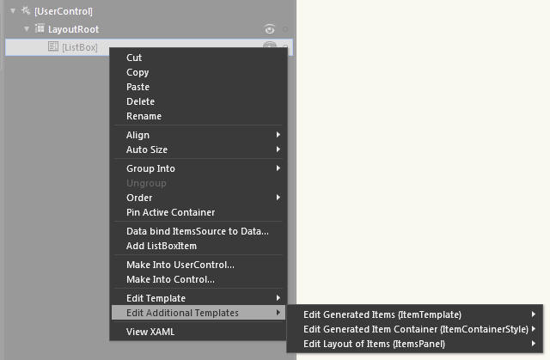Screen dimensions: 550x360
Task: Toggle the lock dot for LayoutRoot
Action: coord(285,29)
